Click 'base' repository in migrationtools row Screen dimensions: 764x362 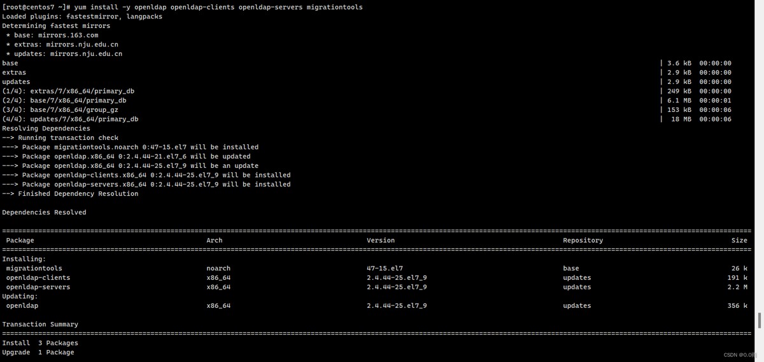[x=571, y=268]
